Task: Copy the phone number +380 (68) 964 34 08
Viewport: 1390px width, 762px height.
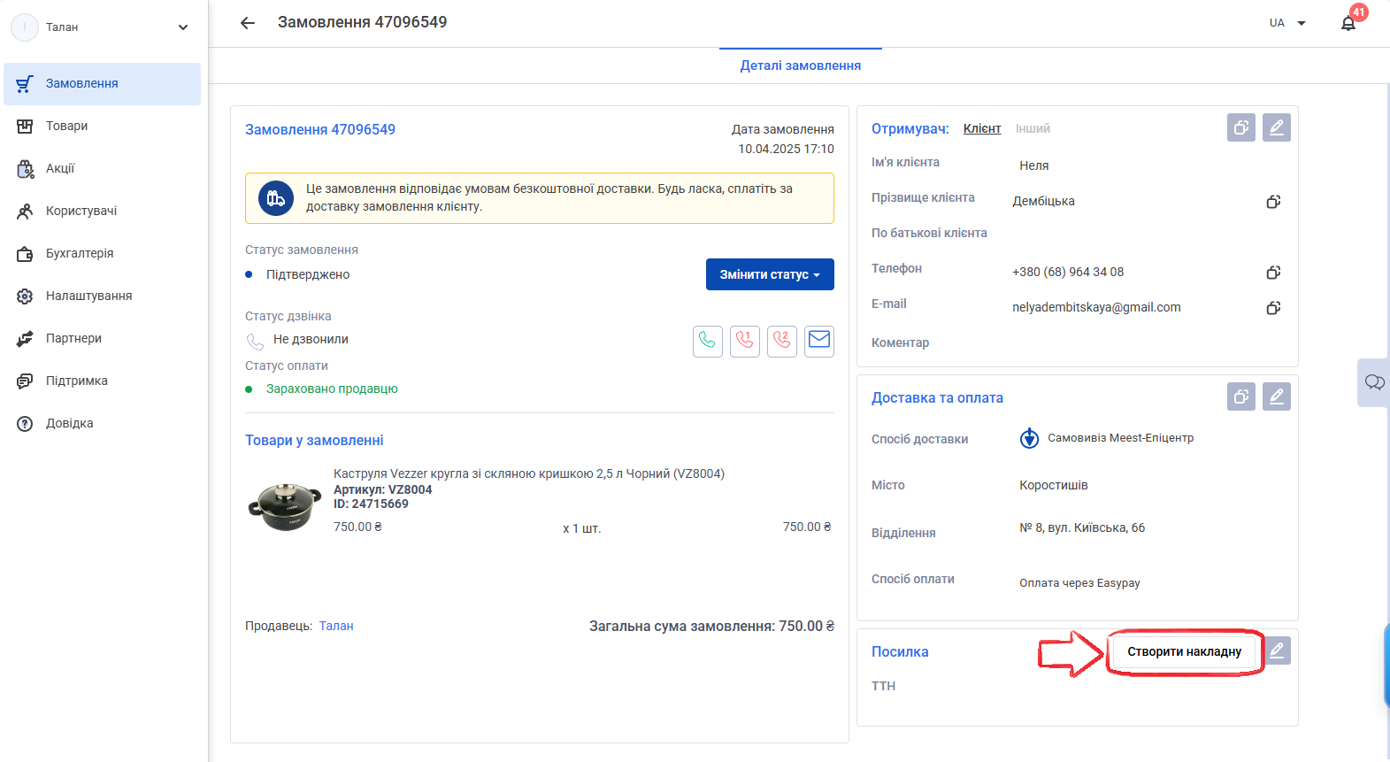Action: [1273, 273]
